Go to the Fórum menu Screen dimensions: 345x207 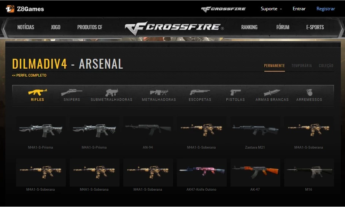[283, 27]
